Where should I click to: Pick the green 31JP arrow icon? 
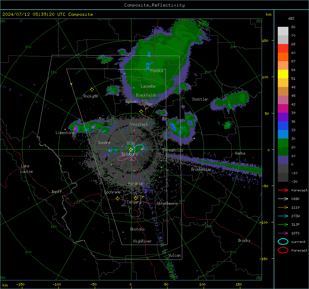[x=283, y=224]
